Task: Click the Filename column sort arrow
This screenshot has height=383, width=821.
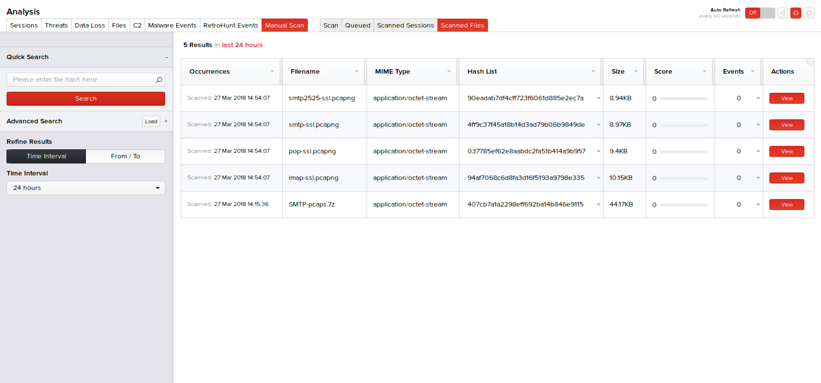Action: point(357,71)
